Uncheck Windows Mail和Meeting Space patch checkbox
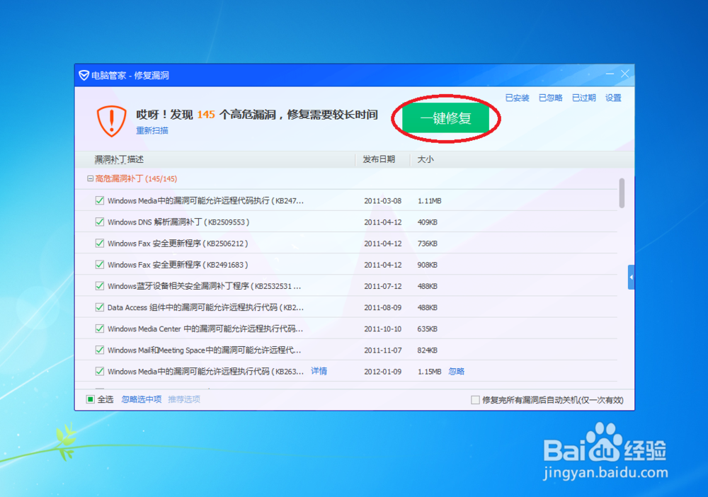The width and height of the screenshot is (708, 497). (x=100, y=350)
